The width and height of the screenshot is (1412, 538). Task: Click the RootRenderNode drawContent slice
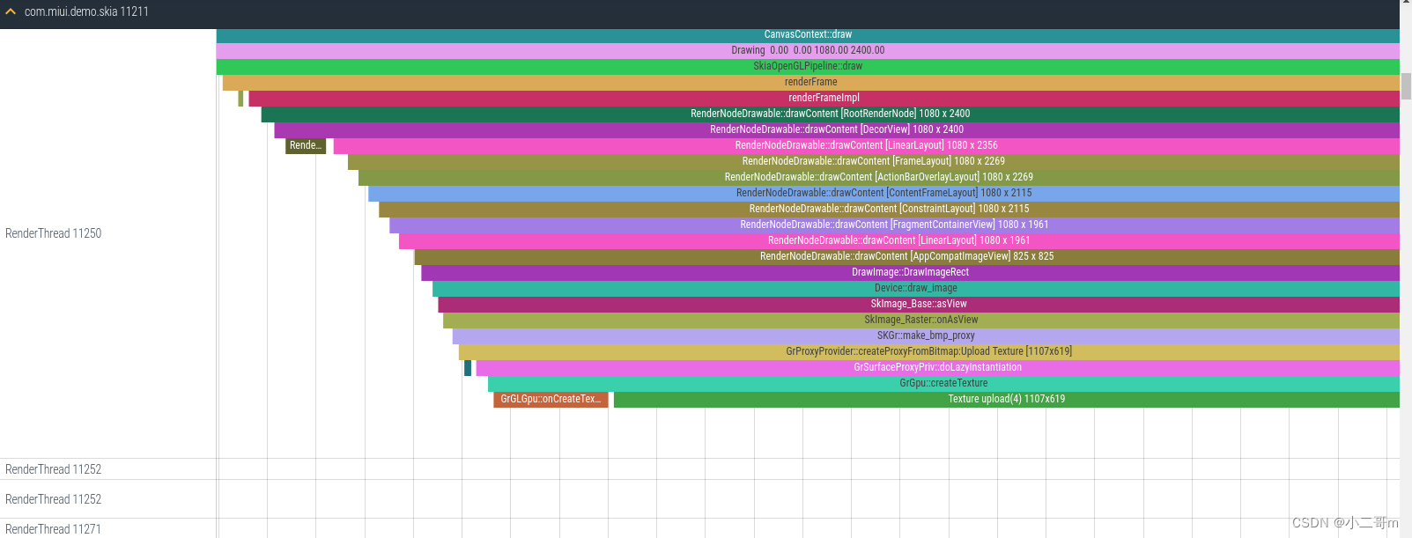(x=830, y=114)
